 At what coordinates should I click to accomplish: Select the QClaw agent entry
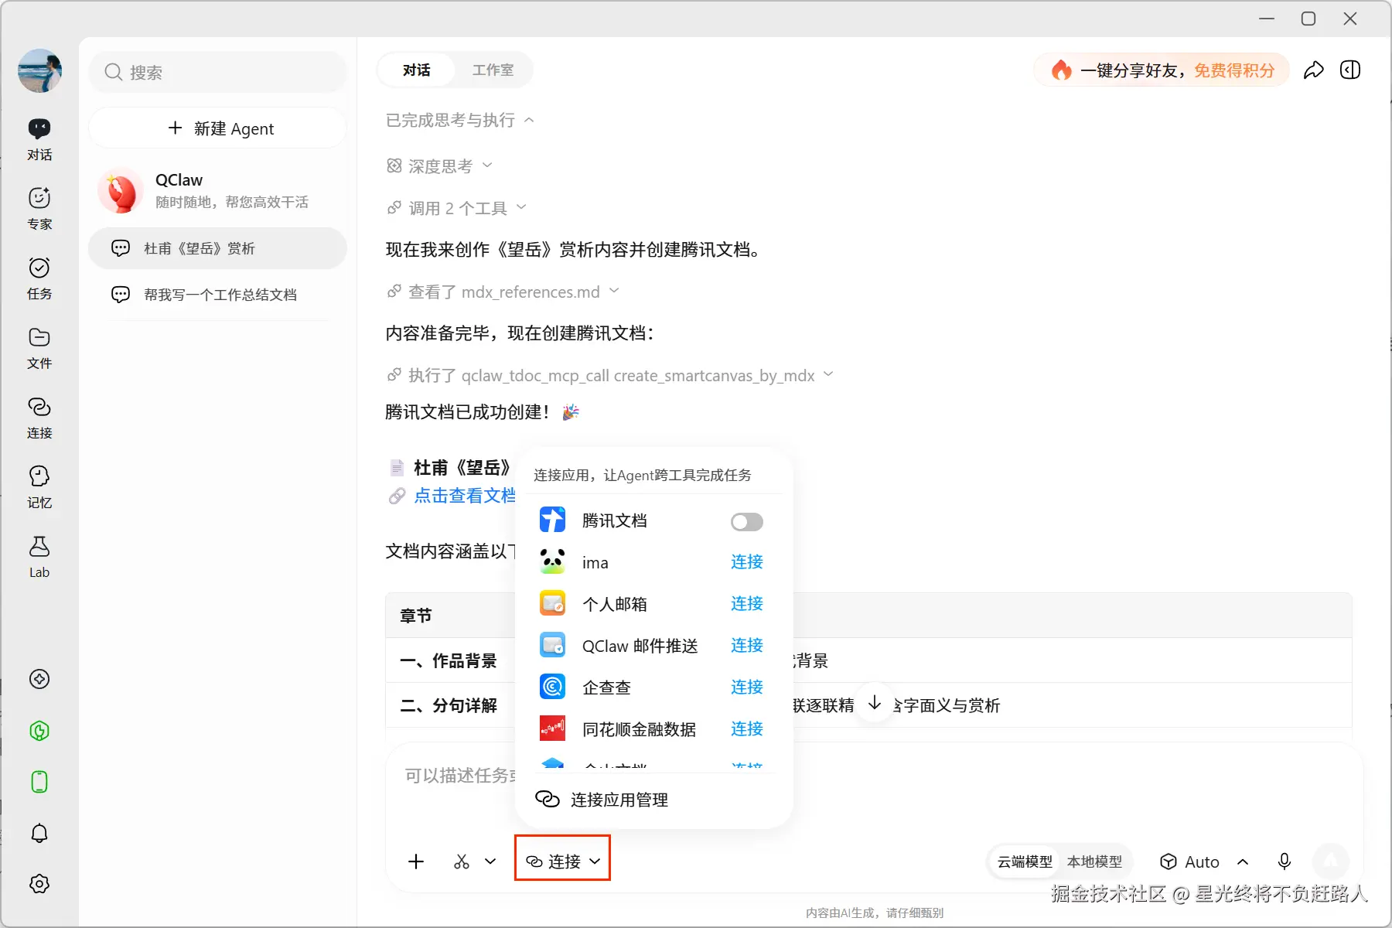click(x=217, y=190)
